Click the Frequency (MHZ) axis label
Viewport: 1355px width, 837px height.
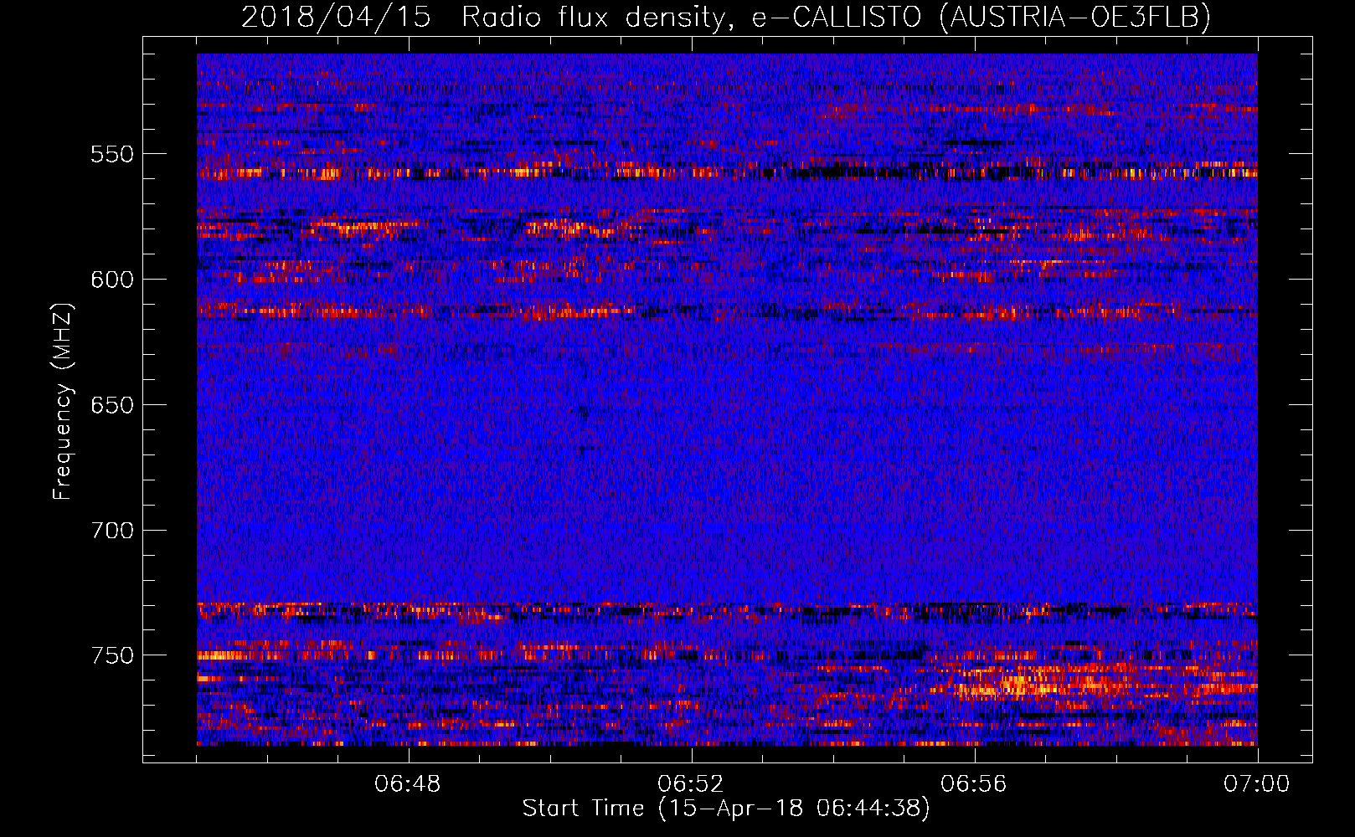[63, 402]
